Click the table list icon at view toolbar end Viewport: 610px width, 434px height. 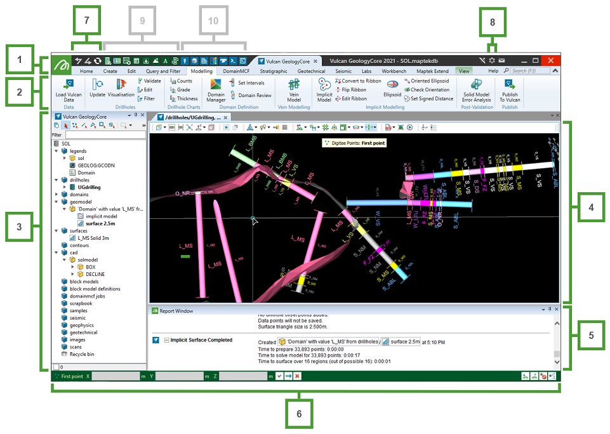pyautogui.click(x=434, y=127)
